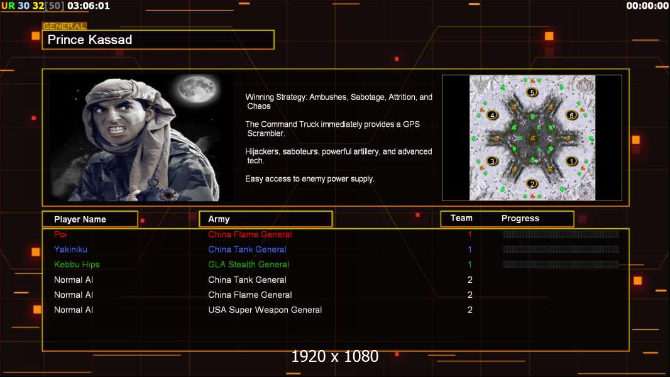Click the Progress column header
670x377 pixels.
click(520, 219)
